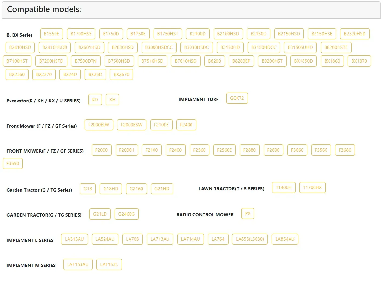Screen dimensions: 383x282
Task: Click the B2601HSD model
Action: click(x=89, y=47)
